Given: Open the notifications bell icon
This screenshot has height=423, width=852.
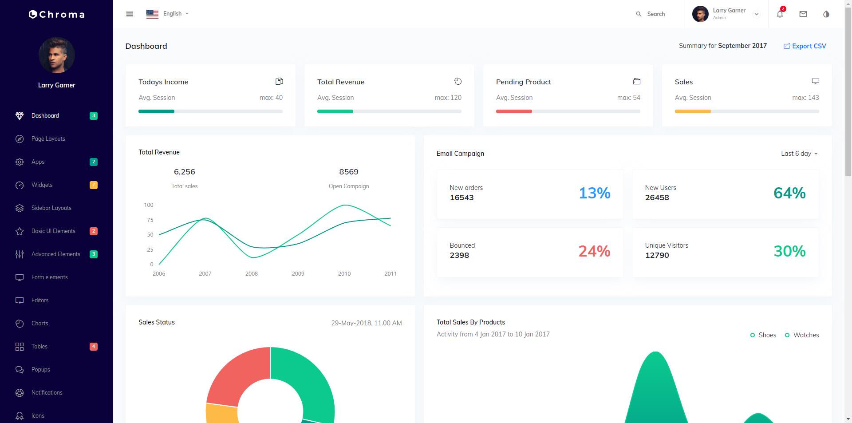Looking at the screenshot, I should 780,14.
